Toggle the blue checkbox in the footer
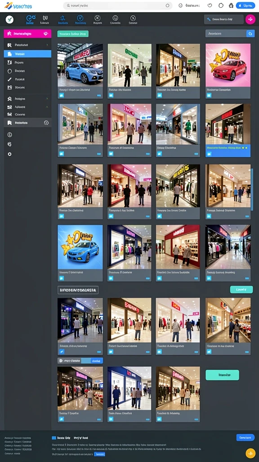Screen dimensions: 259x462 click(54, 438)
